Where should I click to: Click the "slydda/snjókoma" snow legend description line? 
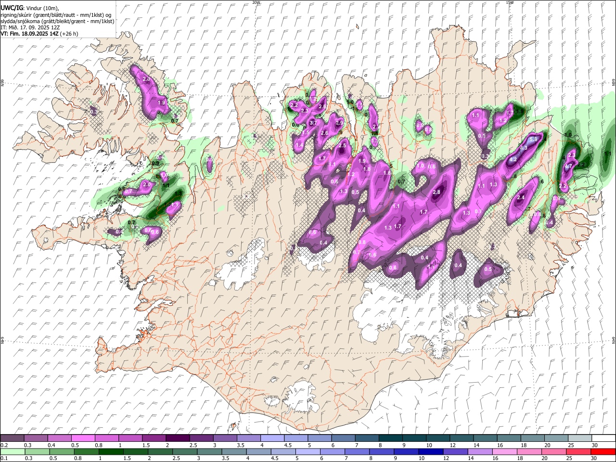(x=57, y=21)
